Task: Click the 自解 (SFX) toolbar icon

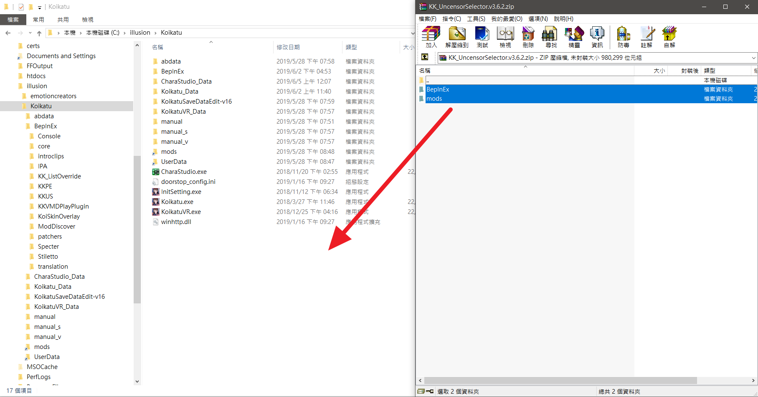Action: (669, 37)
